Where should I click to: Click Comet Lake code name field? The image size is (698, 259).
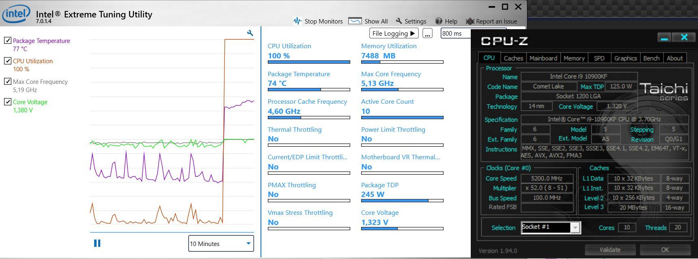pyautogui.click(x=549, y=86)
